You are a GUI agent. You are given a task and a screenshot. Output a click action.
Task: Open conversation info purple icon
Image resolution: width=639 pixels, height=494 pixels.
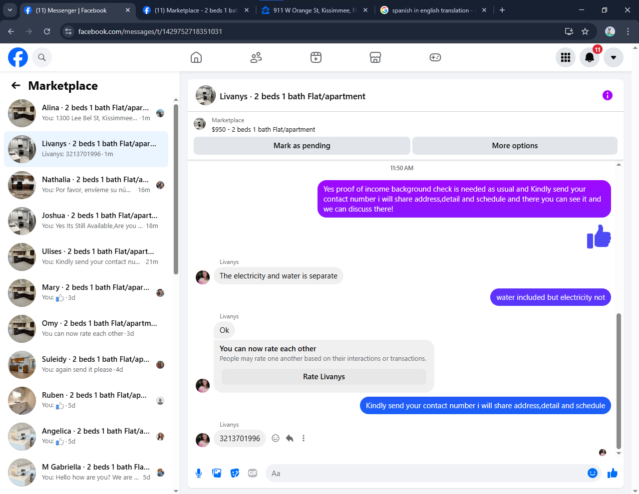point(608,95)
